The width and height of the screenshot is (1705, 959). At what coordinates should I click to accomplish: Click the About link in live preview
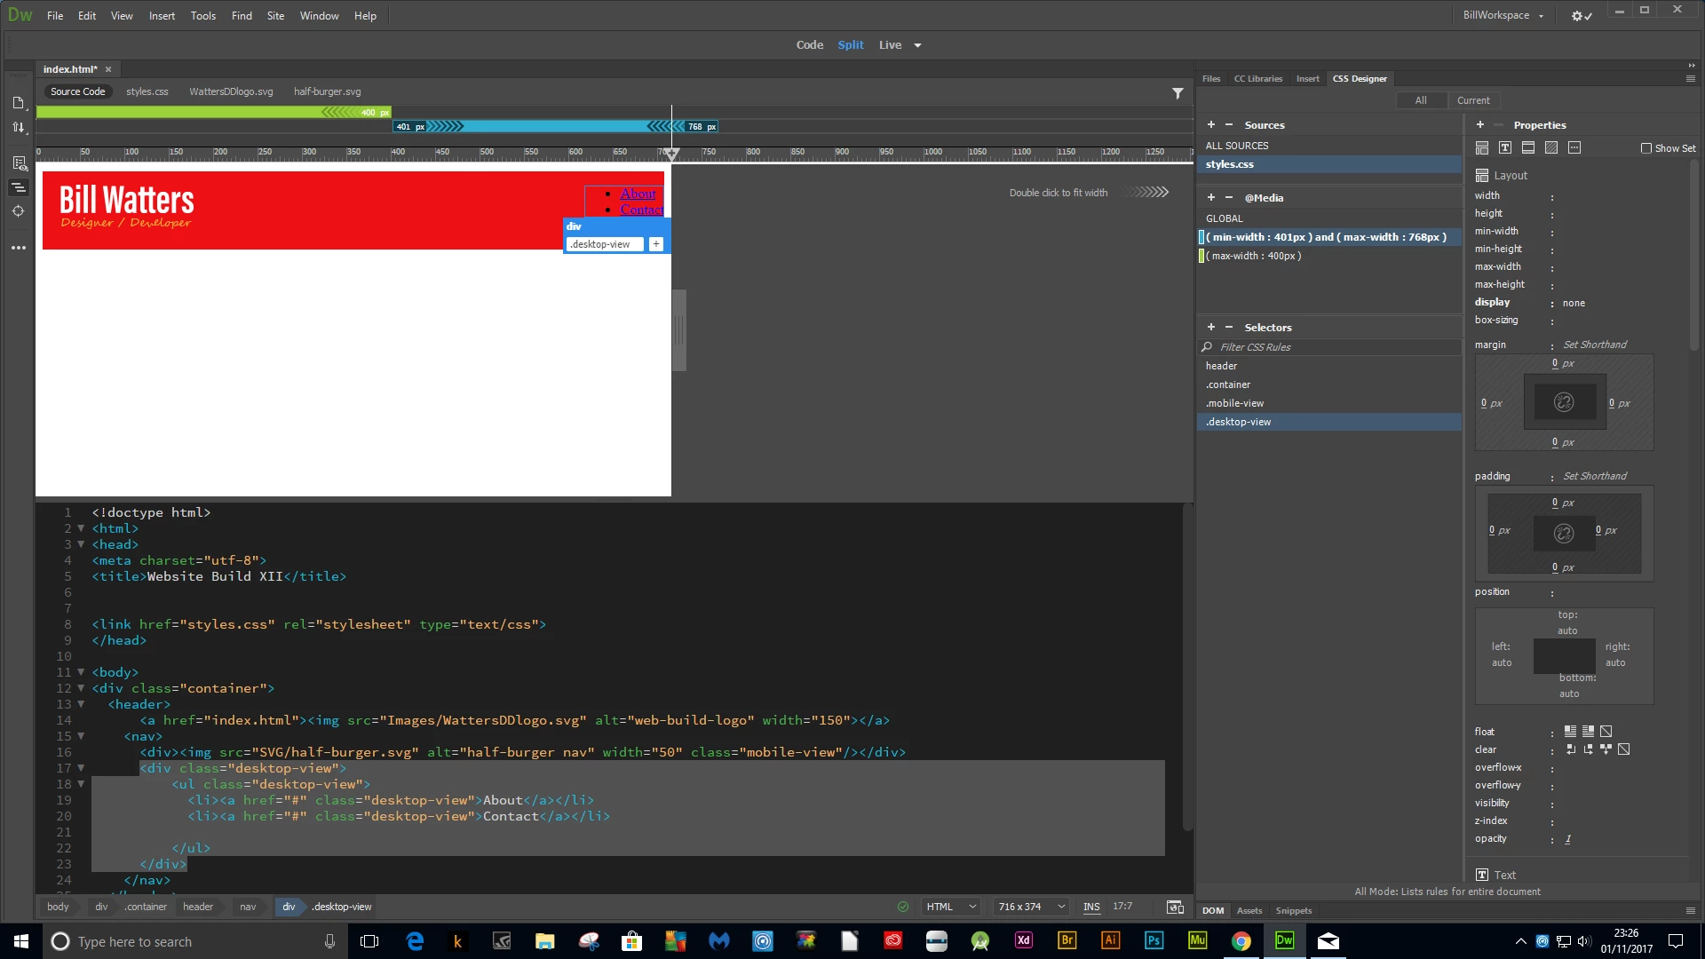[638, 194]
